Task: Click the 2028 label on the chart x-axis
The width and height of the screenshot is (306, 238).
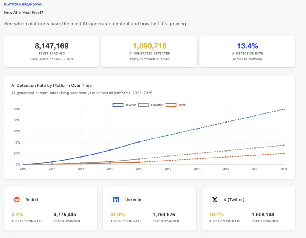Action: 197,169
